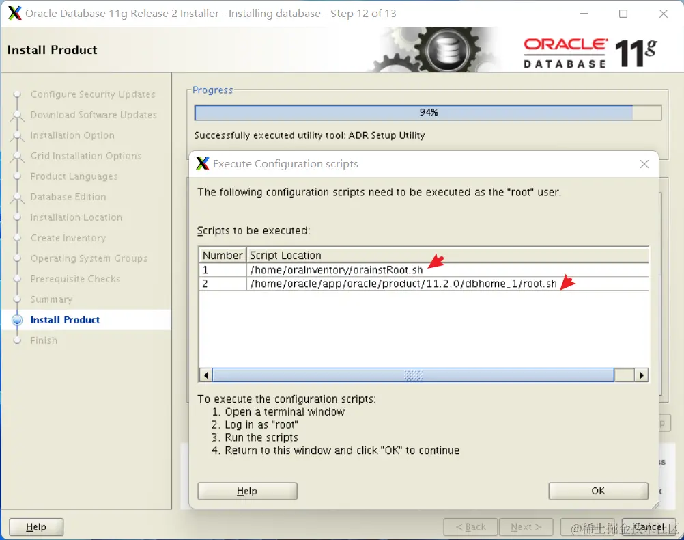This screenshot has height=540, width=684.
Task: Click 'Log in as "root"' instruction text
Action: (261, 424)
